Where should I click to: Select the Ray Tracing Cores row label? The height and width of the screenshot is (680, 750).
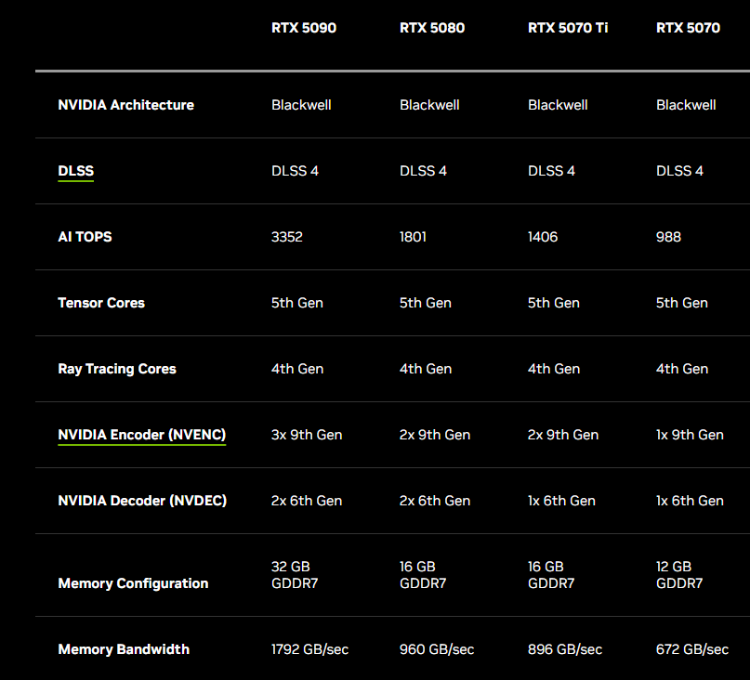(117, 369)
